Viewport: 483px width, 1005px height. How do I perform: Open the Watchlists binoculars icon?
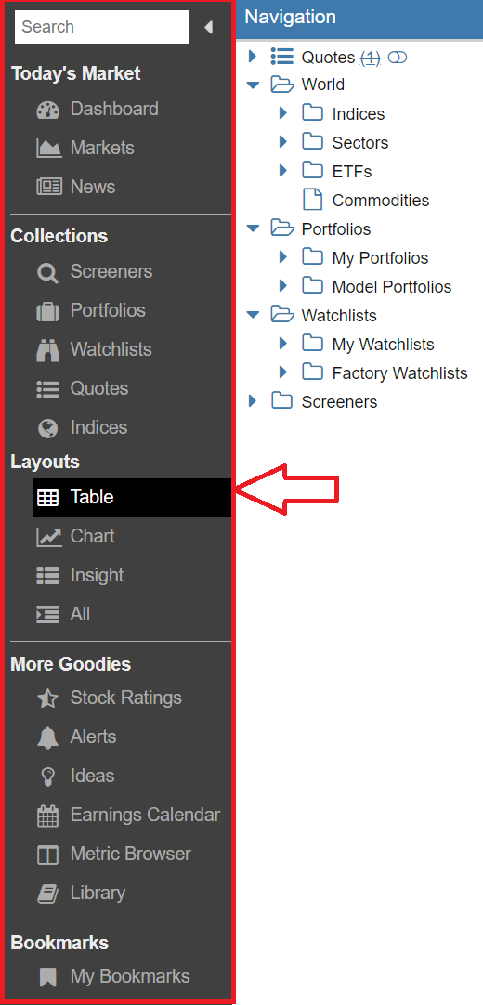click(48, 350)
